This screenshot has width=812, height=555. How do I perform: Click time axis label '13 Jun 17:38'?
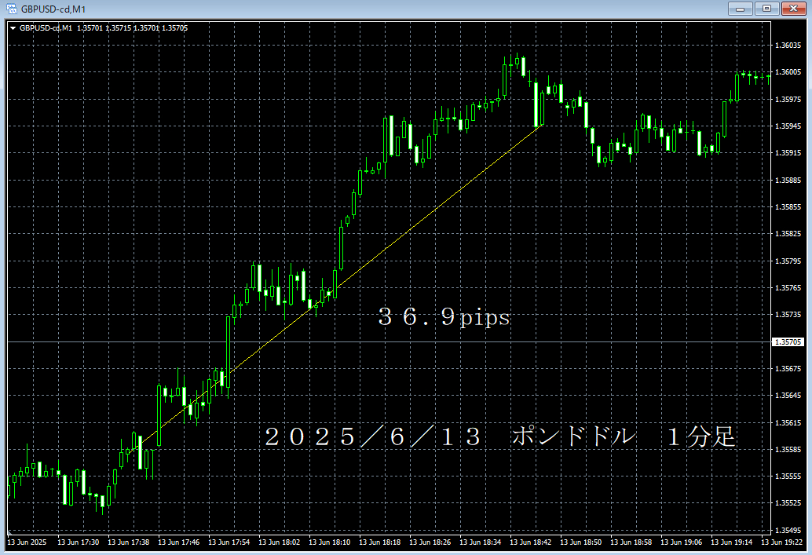tap(129, 542)
